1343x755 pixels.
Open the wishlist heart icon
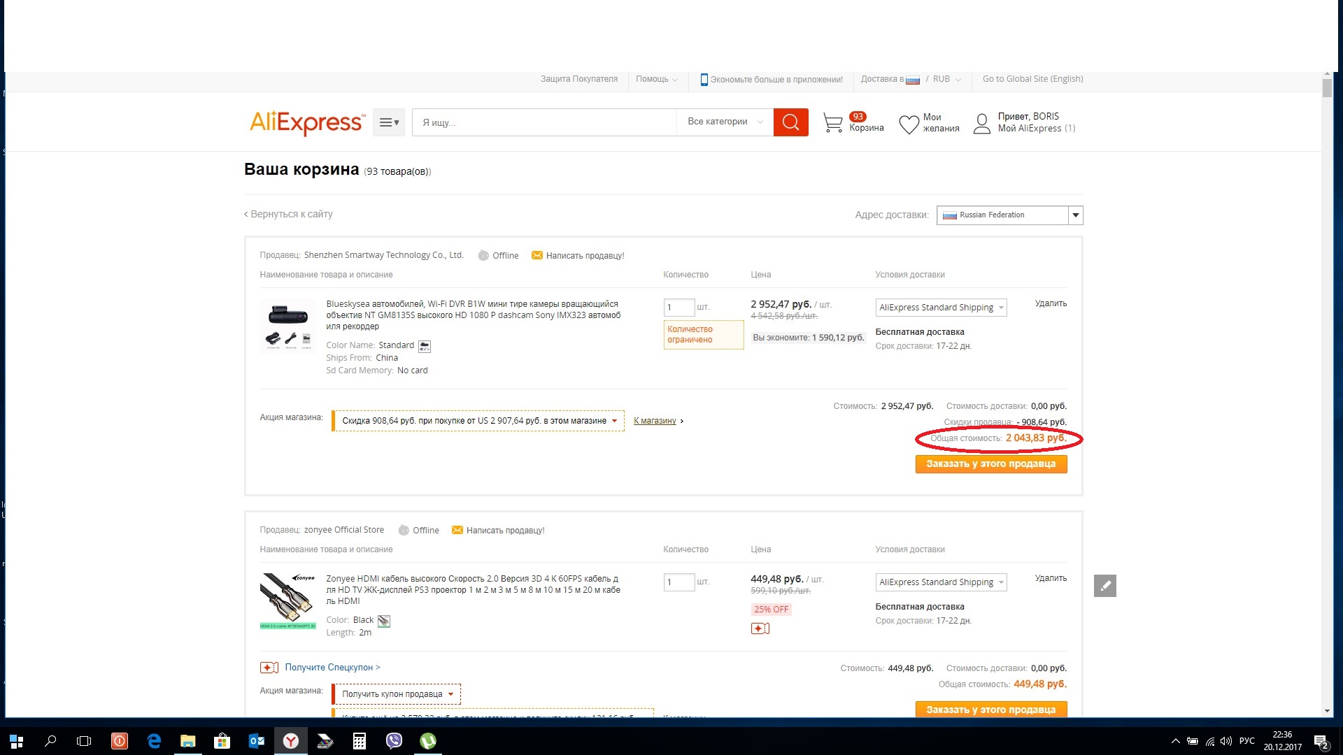click(909, 124)
